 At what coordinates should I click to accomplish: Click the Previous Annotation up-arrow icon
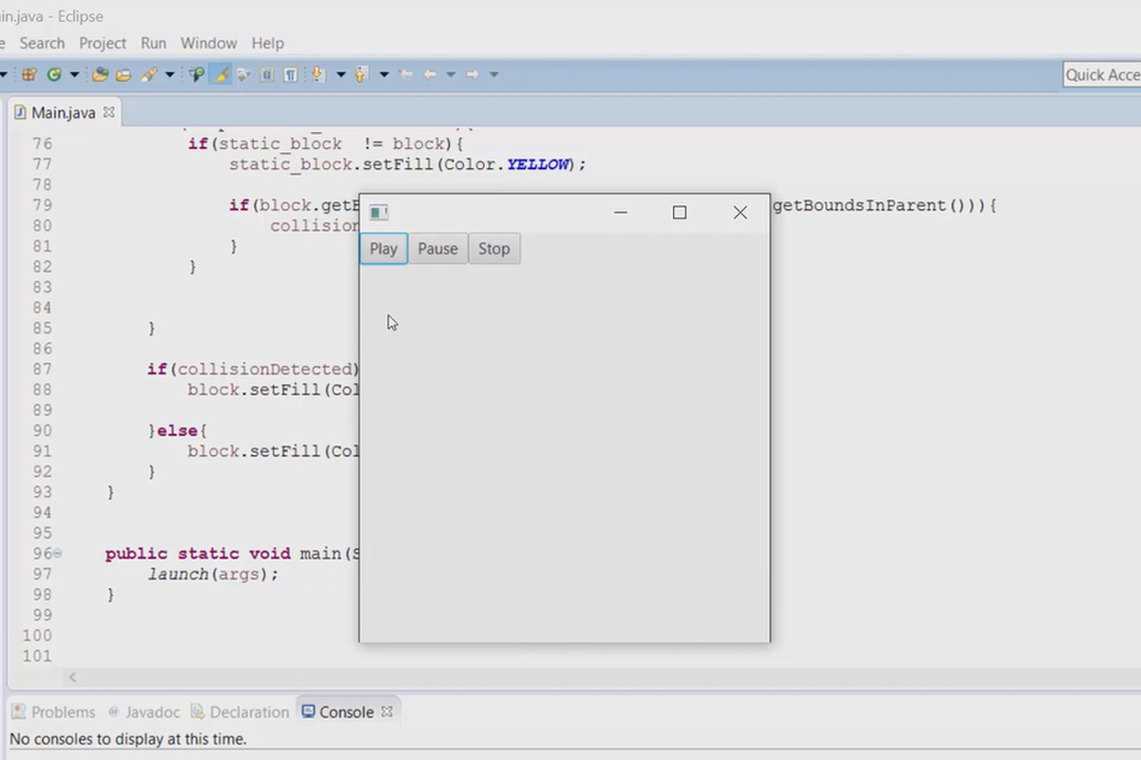(x=361, y=74)
